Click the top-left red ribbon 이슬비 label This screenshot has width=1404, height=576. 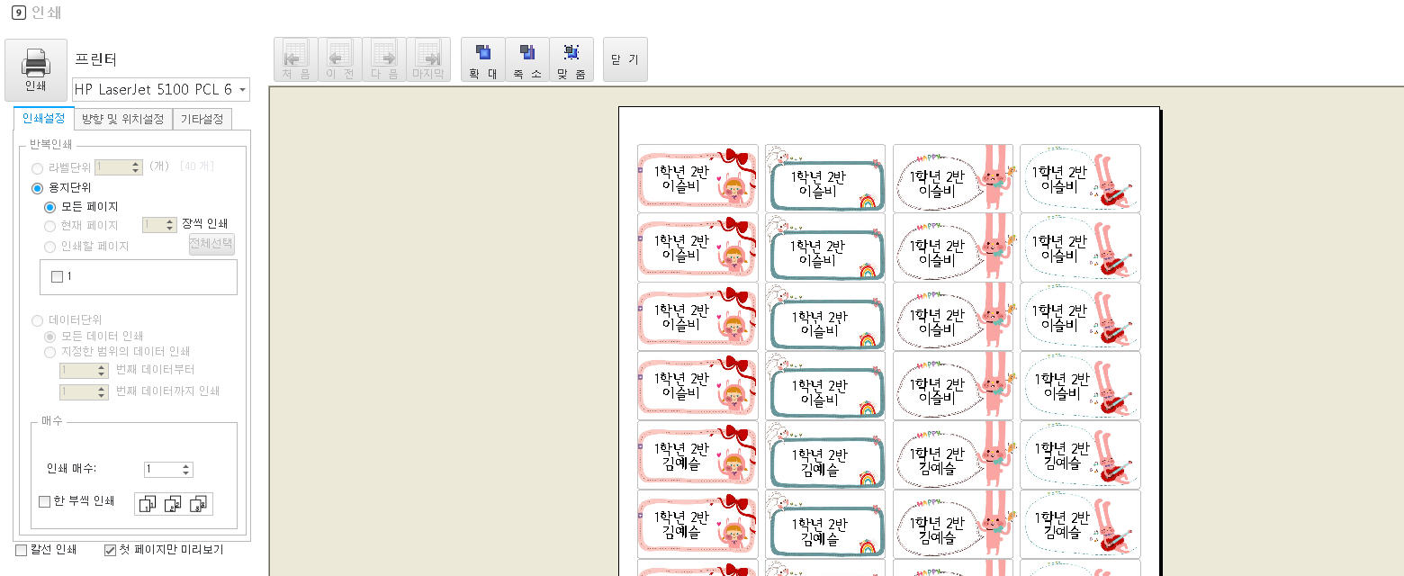(697, 178)
